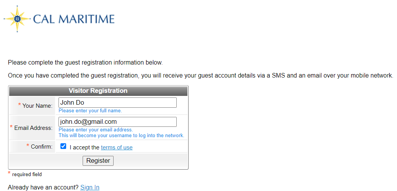Click the "Please enter your email address" hint
The image size is (397, 191).
[96, 130]
